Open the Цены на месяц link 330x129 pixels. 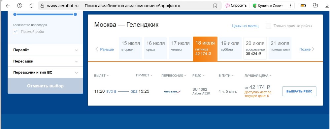click(x=245, y=26)
